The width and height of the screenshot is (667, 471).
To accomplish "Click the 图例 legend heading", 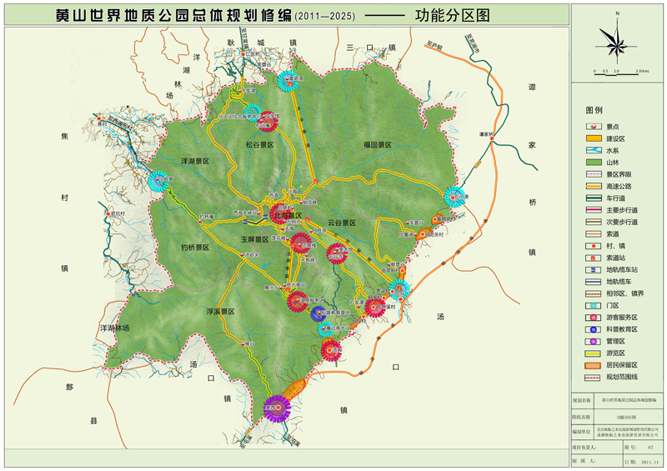I will pyautogui.click(x=594, y=109).
